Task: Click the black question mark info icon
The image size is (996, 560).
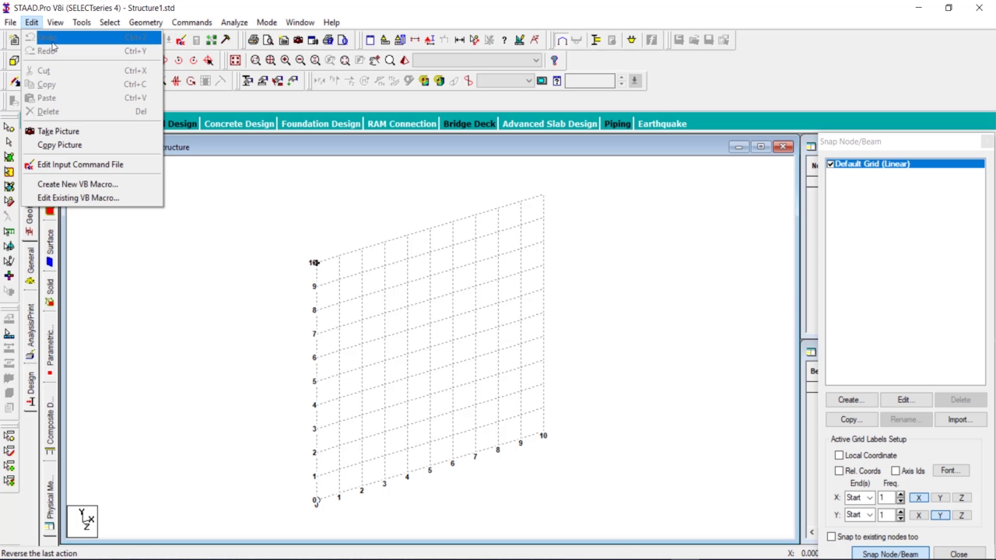Action: click(504, 40)
